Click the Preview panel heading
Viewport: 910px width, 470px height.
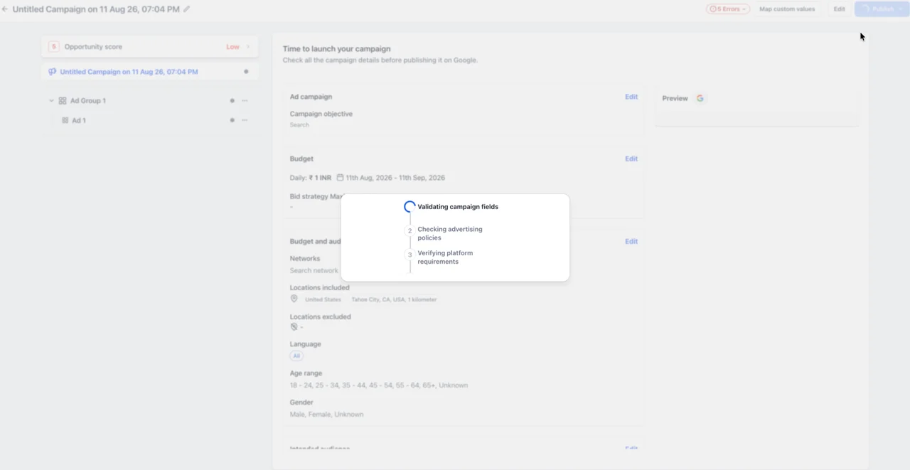(675, 98)
